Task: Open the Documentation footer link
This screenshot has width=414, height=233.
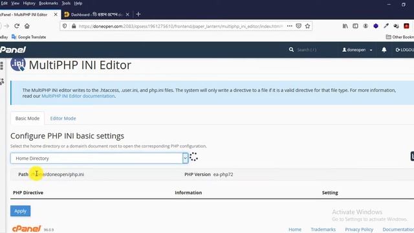Action: [x=398, y=229]
